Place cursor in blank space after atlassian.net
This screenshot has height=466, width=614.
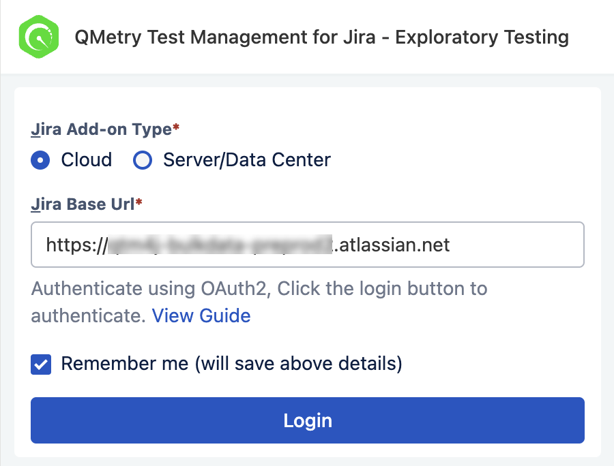click(x=516, y=245)
